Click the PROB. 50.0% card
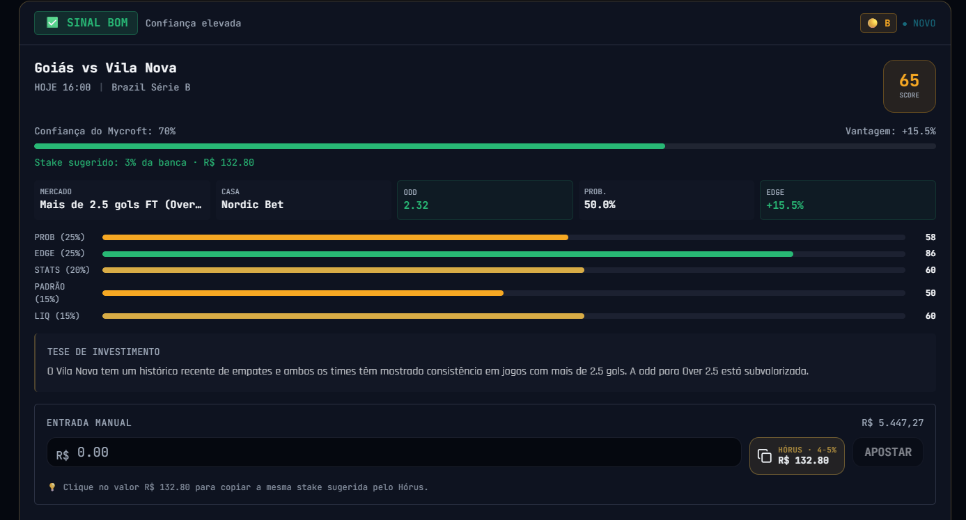The height and width of the screenshot is (520, 966). [x=666, y=200]
